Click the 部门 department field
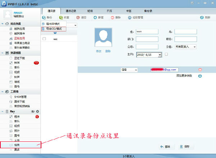The image size is (216, 158). [x=147, y=39]
